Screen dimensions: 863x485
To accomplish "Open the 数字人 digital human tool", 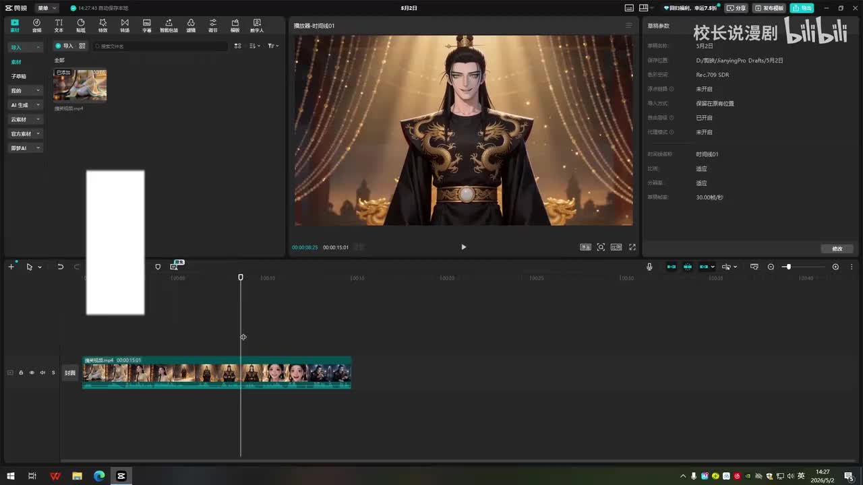I will pyautogui.click(x=257, y=26).
